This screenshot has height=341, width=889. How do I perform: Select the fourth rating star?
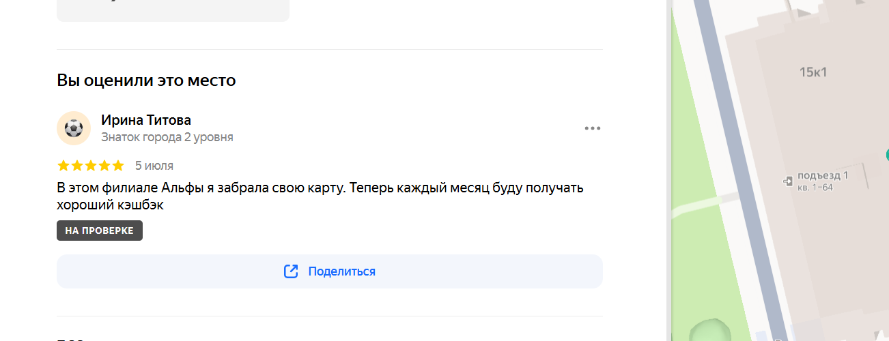104,165
